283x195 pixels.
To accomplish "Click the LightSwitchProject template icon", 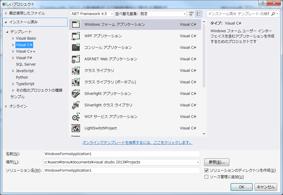I will (76, 128).
